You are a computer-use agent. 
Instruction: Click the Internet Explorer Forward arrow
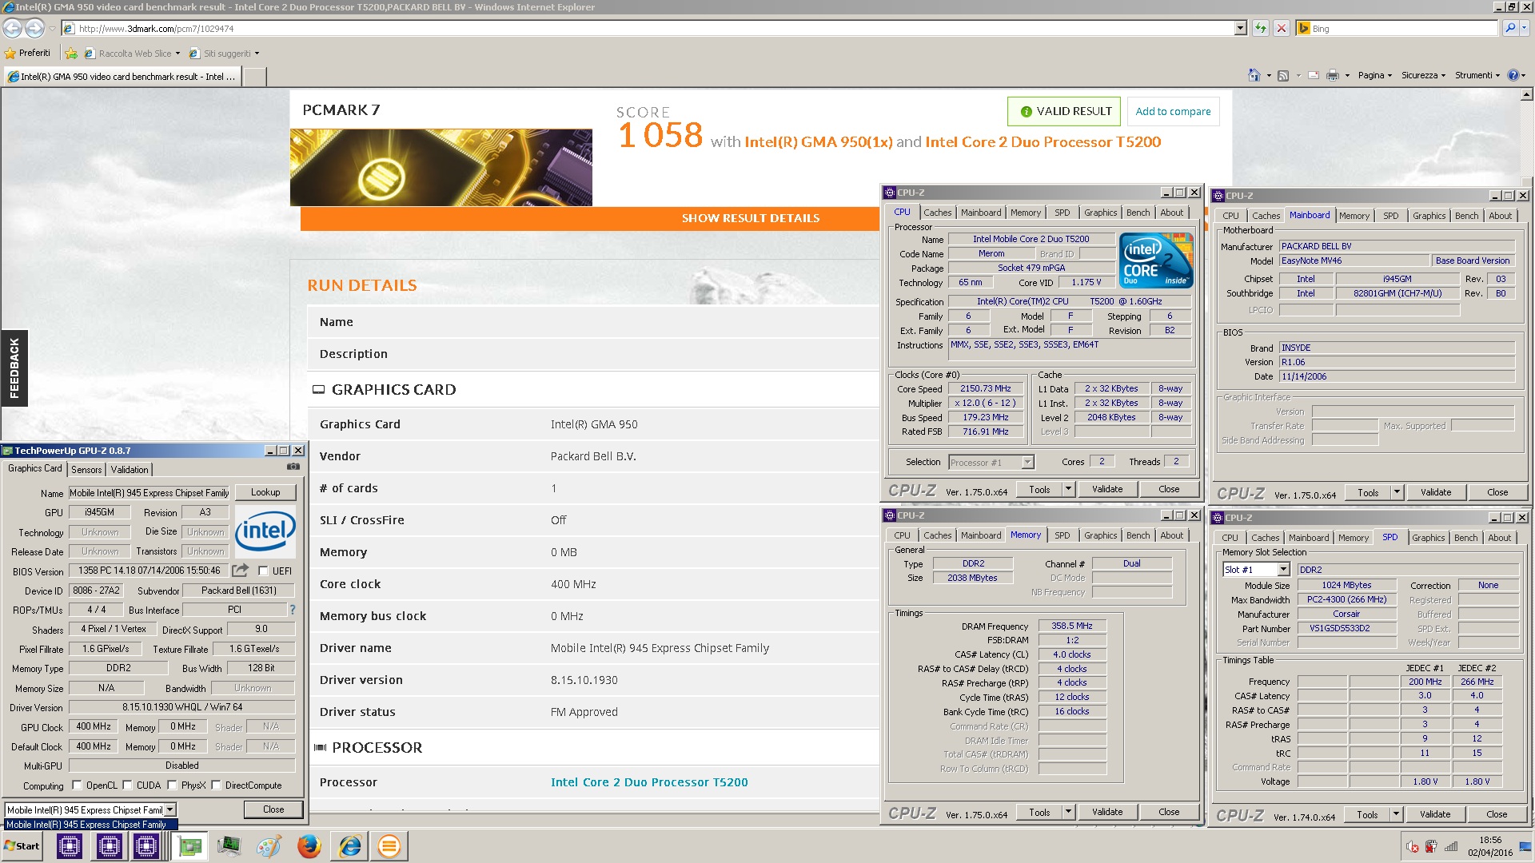click(35, 28)
